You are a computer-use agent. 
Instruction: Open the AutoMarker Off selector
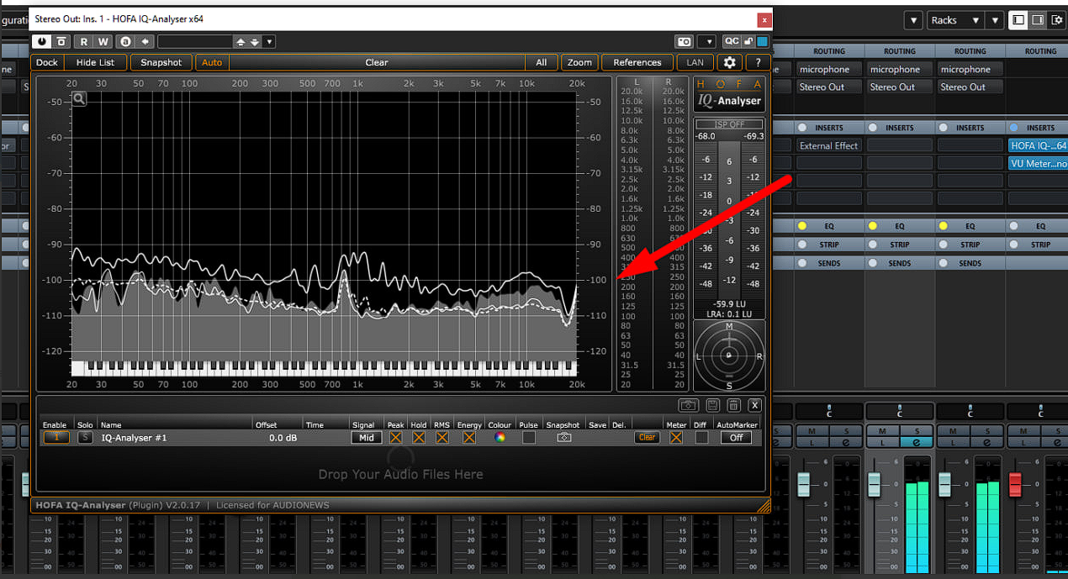[736, 437]
